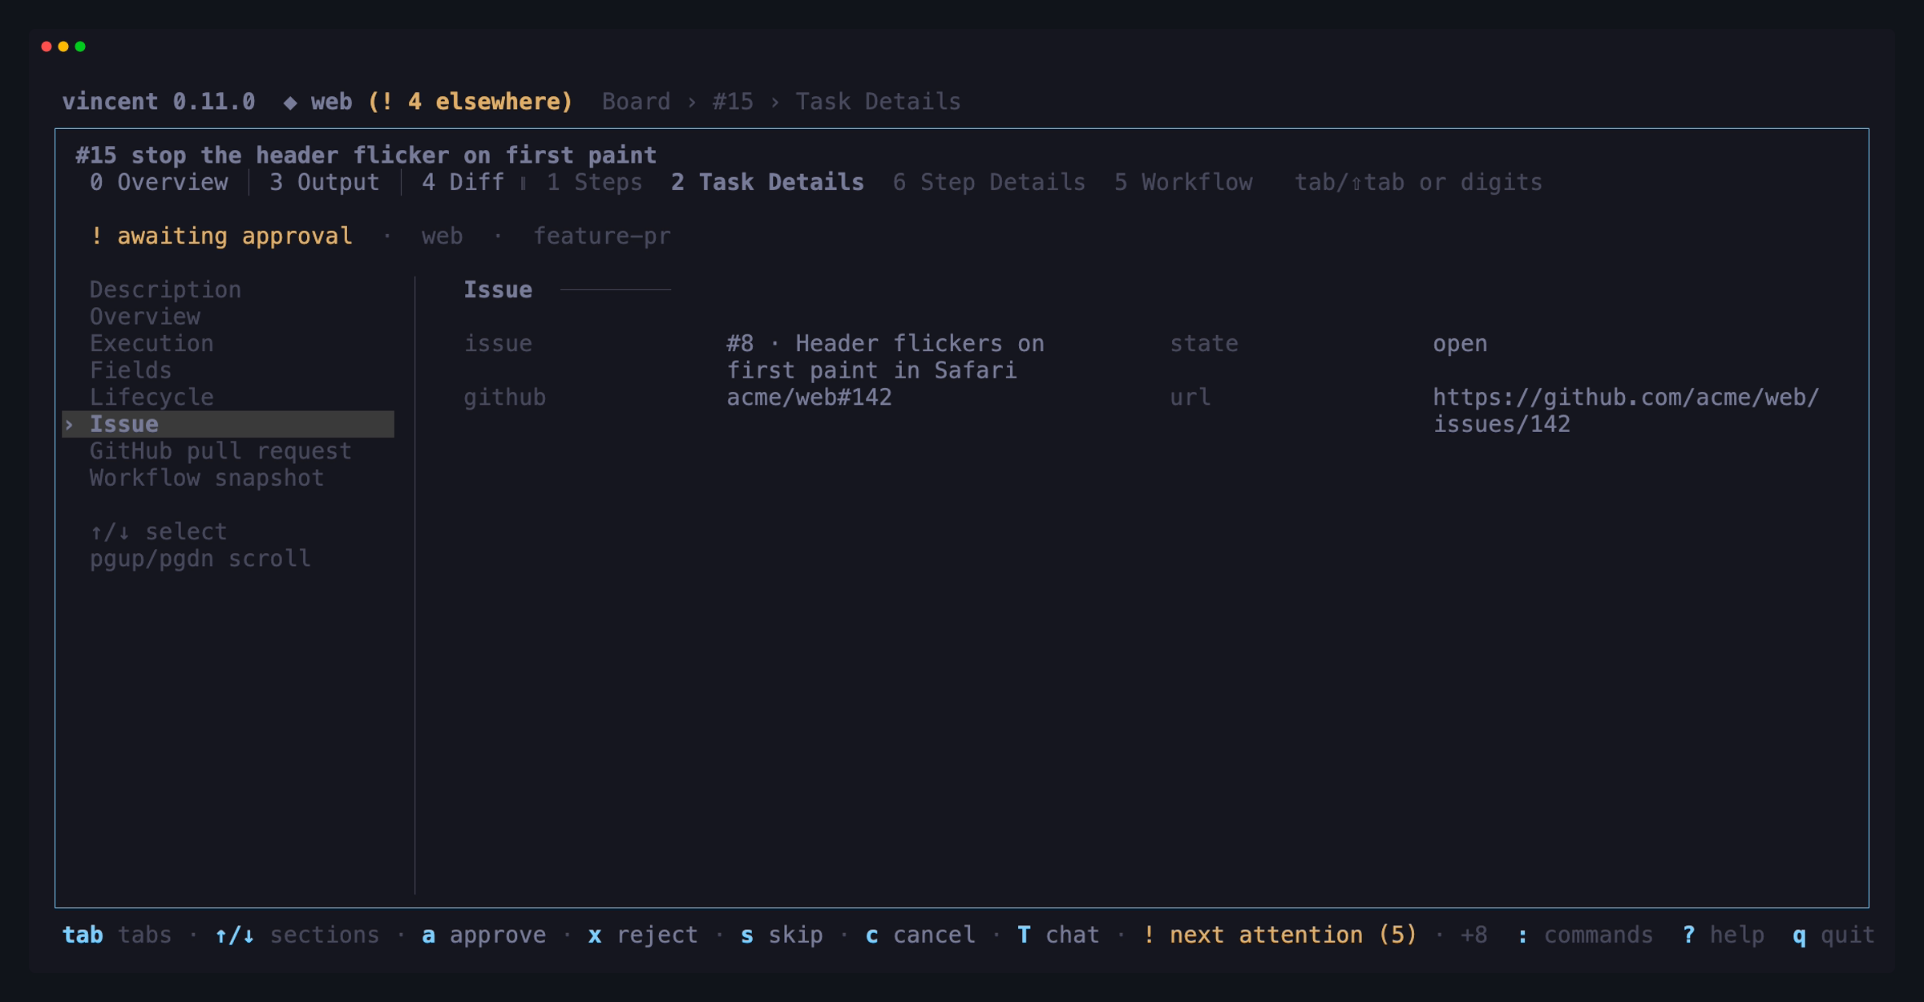Open the Workflow snapshot section
Viewport: 1924px width, 1002px height.
(207, 478)
